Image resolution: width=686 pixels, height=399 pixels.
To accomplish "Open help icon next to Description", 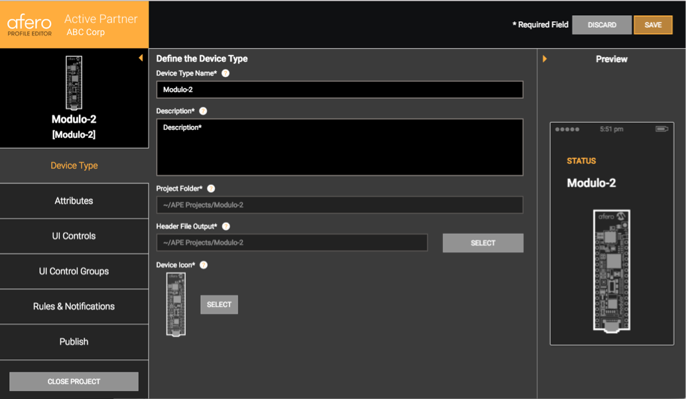I will [203, 111].
